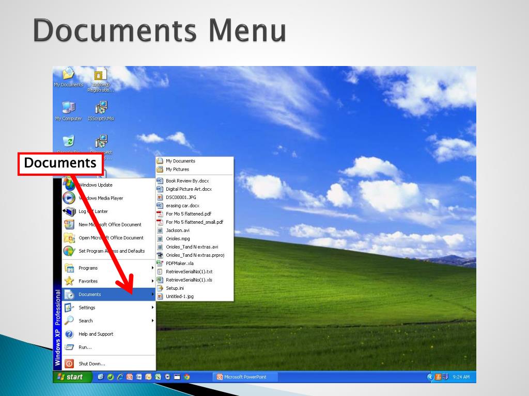
Task: Click the Show Desktop Quick Launch icon
Action: click(177, 377)
